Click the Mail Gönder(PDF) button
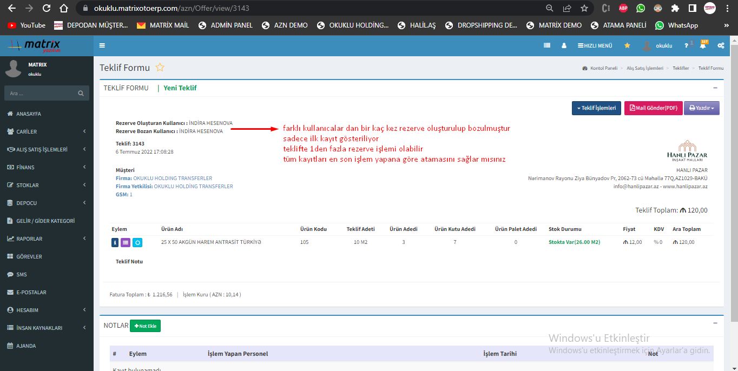This screenshot has height=371, width=738. point(653,108)
